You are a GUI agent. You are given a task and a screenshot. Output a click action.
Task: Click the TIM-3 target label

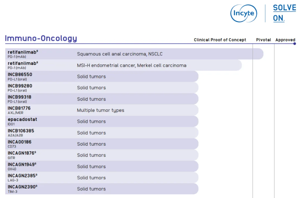coord(12,191)
